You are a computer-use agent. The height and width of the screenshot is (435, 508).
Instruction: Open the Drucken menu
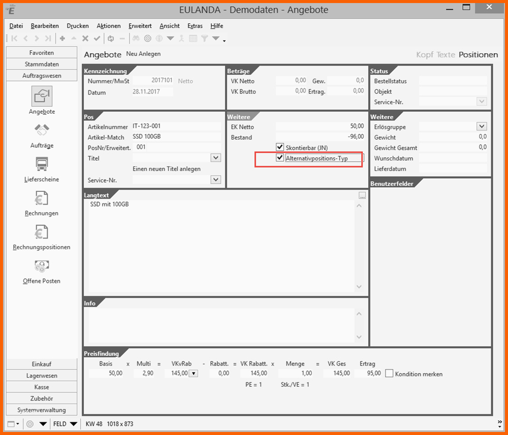point(78,26)
